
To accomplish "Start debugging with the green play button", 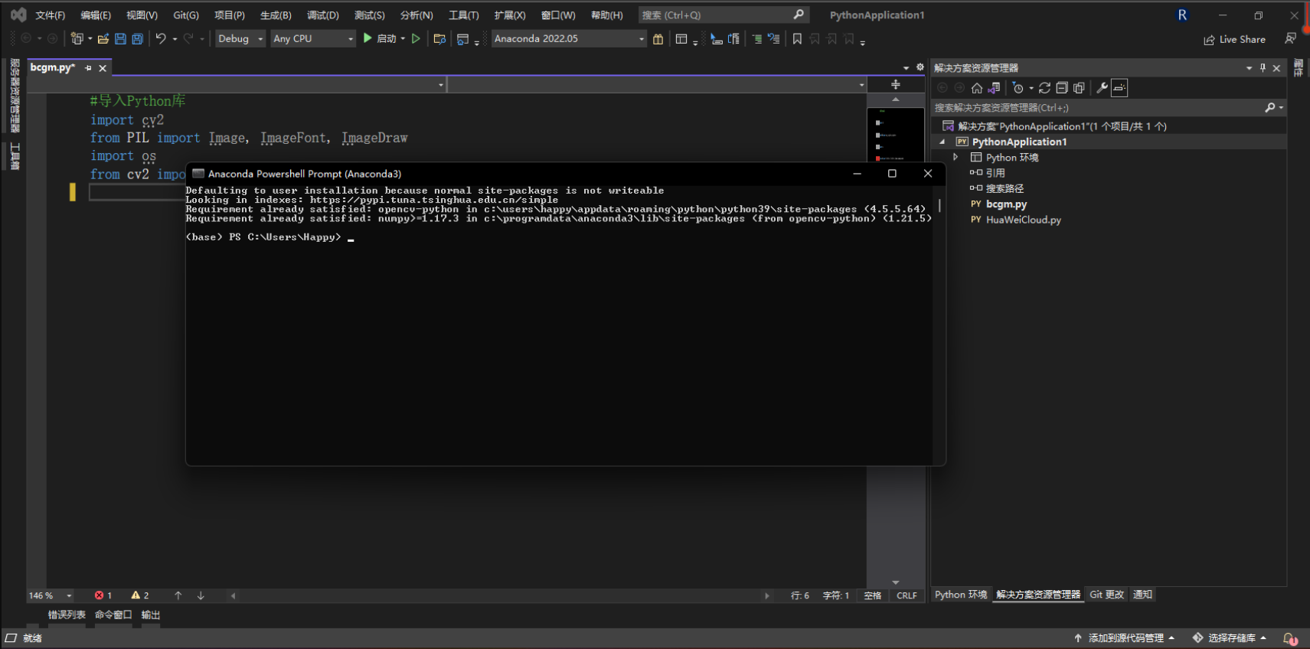I will click(x=368, y=38).
